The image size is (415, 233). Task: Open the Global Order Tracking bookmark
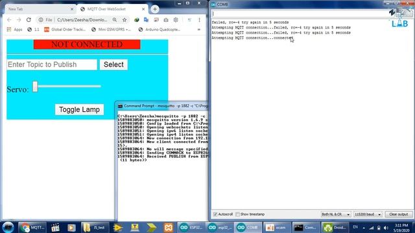pyautogui.click(x=65, y=29)
